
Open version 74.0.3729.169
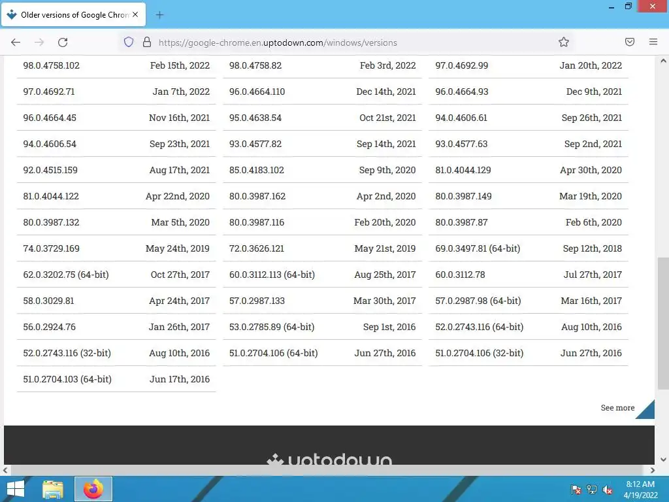(116, 248)
